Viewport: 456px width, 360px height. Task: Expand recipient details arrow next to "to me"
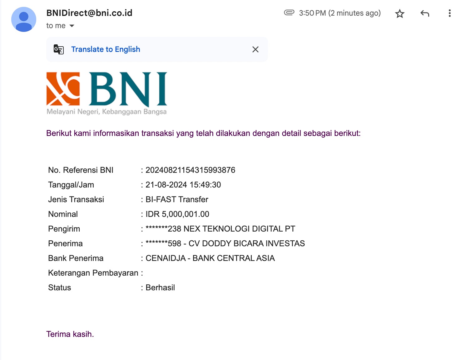click(x=72, y=26)
